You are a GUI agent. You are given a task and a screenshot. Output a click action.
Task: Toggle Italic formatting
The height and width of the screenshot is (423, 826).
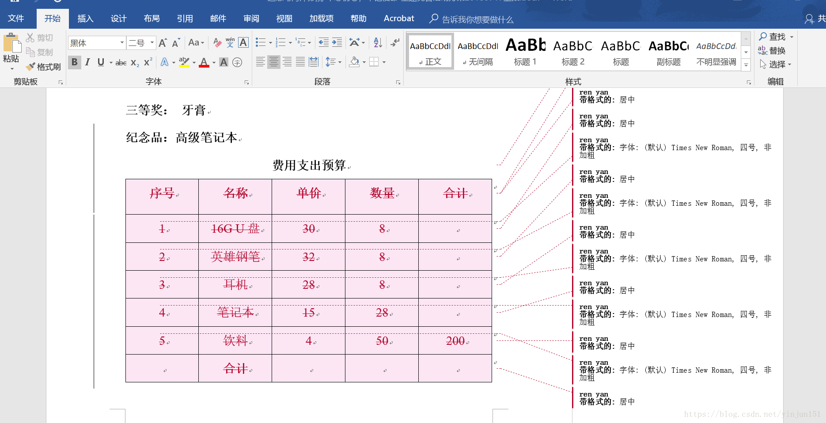coord(87,62)
